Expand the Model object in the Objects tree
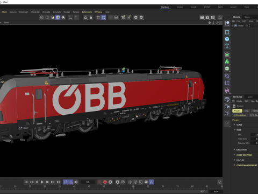This screenshot has height=194, width=258. (233, 26)
